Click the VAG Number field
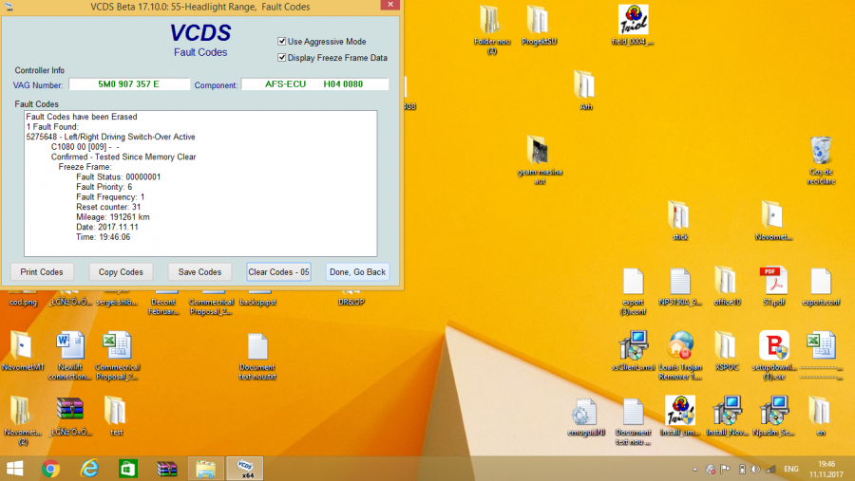855x481 pixels. 128,84
